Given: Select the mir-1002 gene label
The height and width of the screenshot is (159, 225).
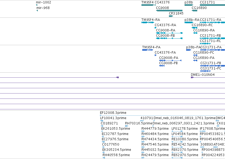Looking at the screenshot, I should point(43,2).
